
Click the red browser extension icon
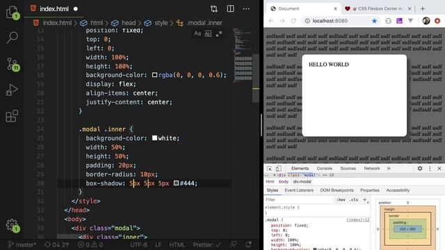pos(437,21)
